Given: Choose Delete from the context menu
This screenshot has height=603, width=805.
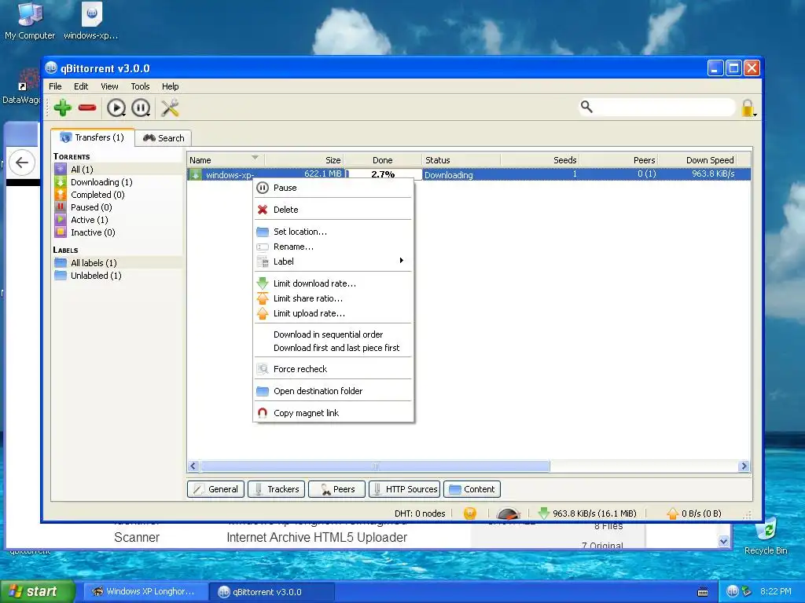Looking at the screenshot, I should tap(333, 210).
